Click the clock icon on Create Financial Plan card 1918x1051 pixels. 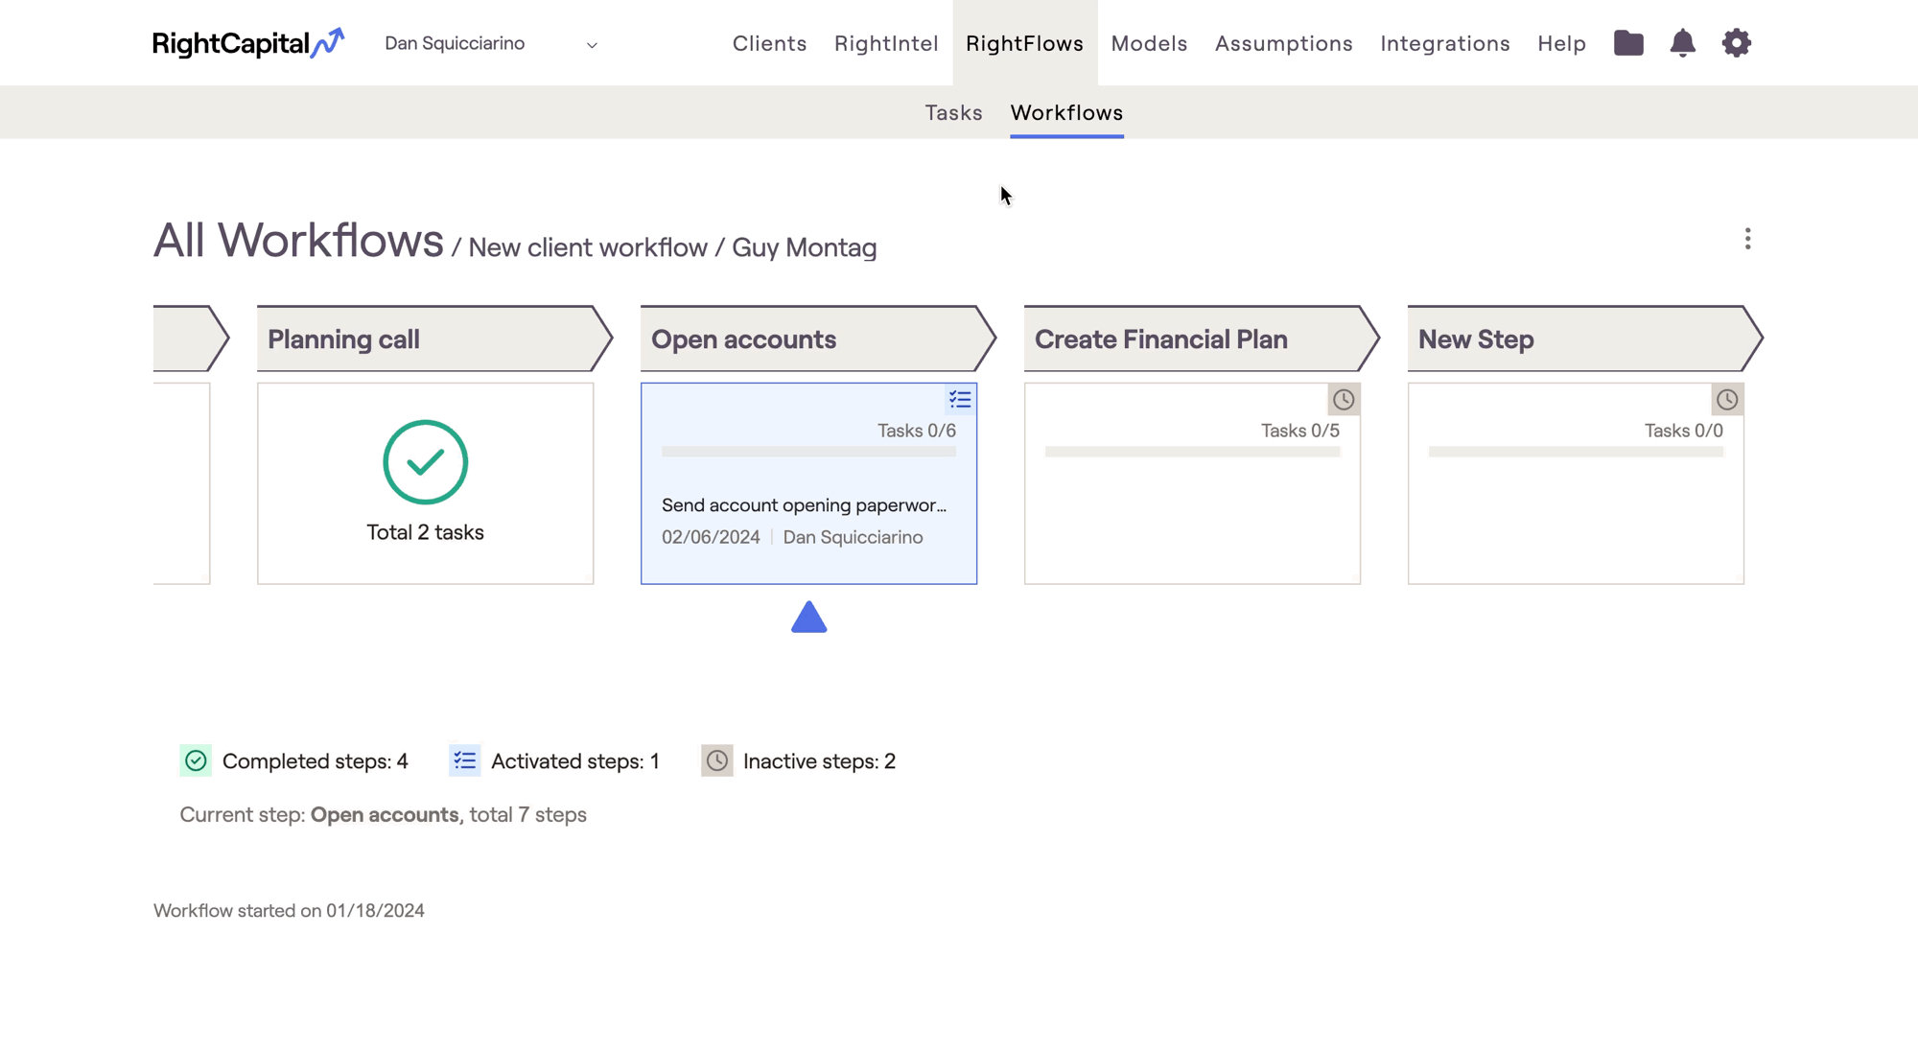point(1344,400)
